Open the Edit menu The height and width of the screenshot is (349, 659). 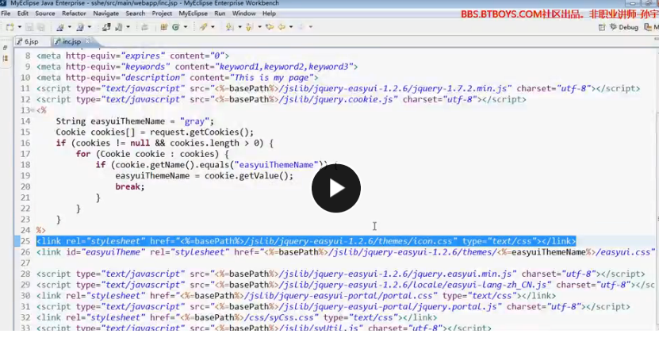click(23, 13)
